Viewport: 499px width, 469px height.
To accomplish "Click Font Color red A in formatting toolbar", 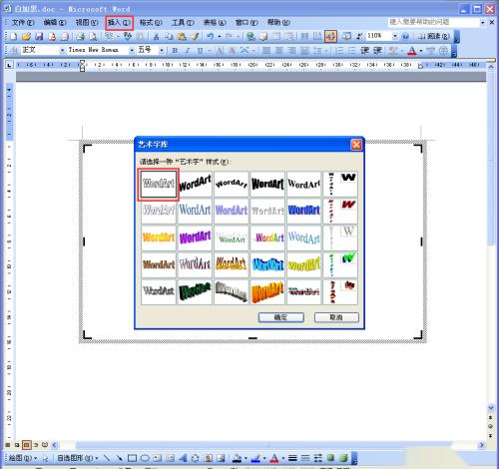I will click(x=412, y=51).
